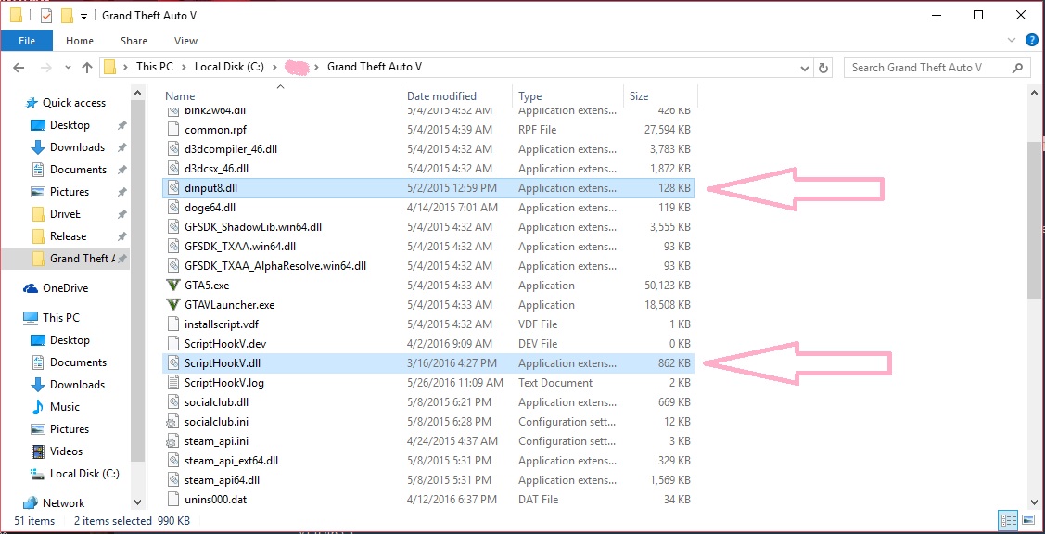The height and width of the screenshot is (534, 1045).
Task: Select the d3dcsx_46.dll file name
Action: (217, 169)
